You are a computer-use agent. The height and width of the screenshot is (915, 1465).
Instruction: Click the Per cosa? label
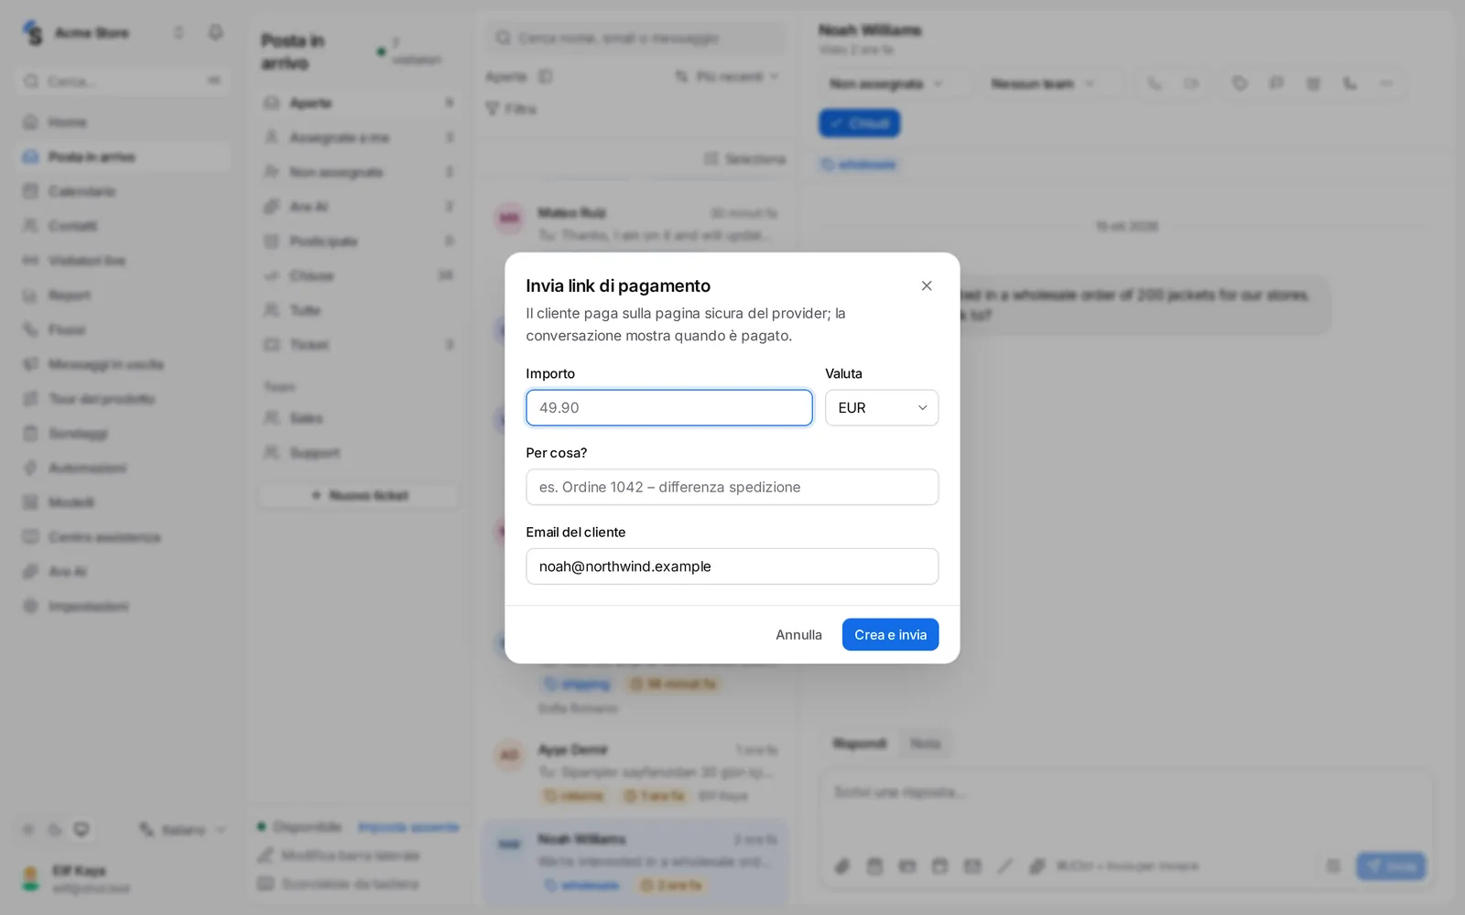point(557,453)
